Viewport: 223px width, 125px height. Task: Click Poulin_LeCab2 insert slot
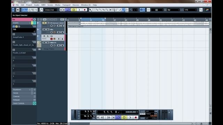pyautogui.click(x=24, y=53)
